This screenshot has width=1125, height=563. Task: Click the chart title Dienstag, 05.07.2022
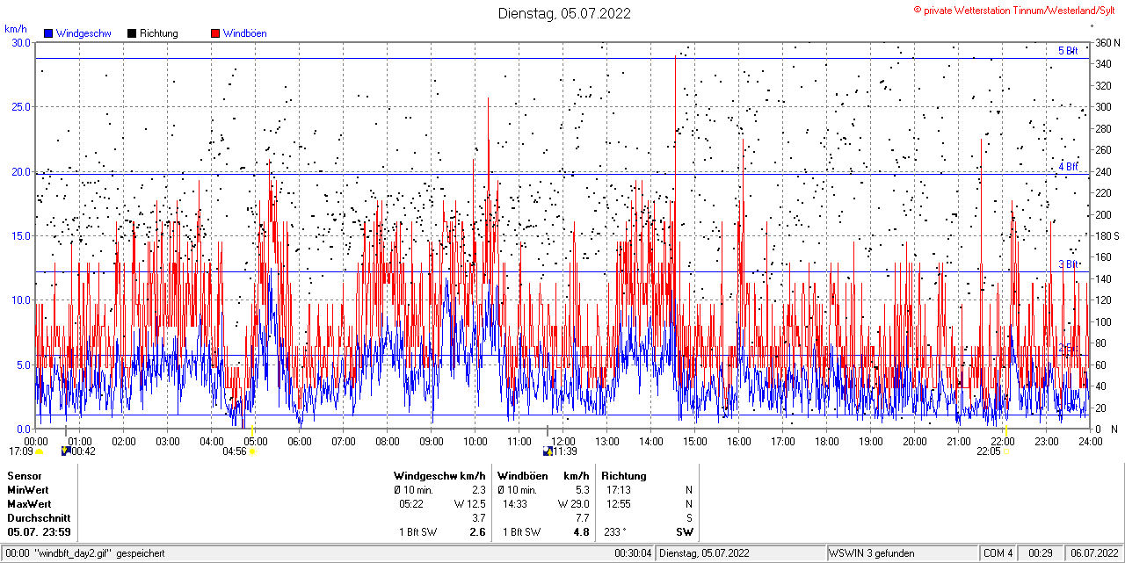click(564, 13)
